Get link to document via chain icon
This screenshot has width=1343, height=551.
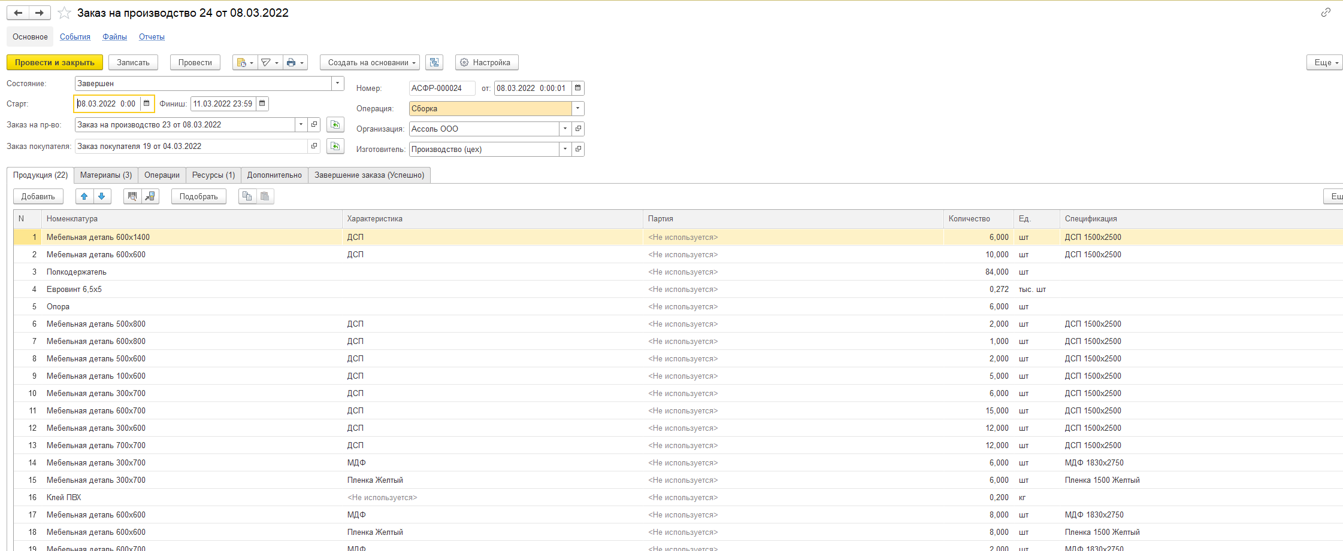[1326, 13]
